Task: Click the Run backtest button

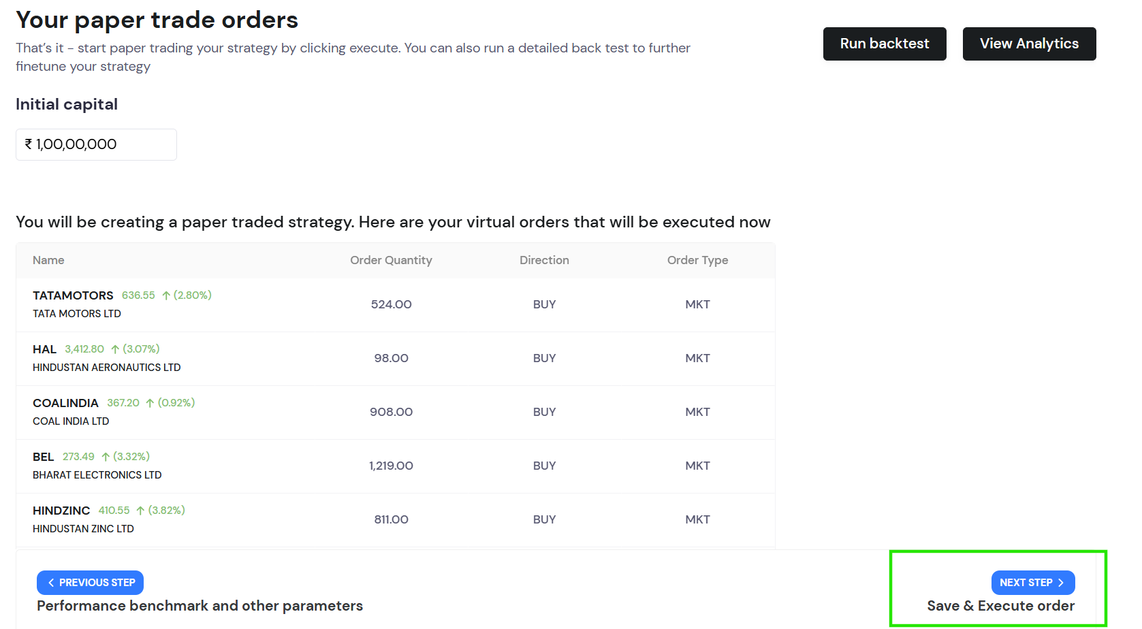Action: 884,44
